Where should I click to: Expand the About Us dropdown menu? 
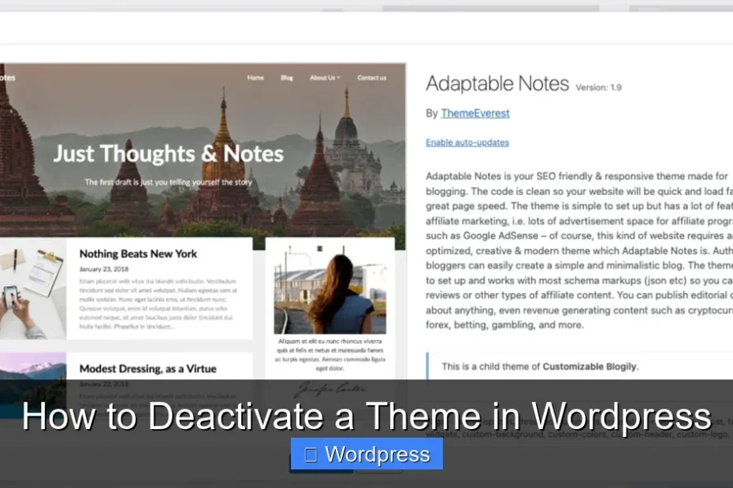pos(322,77)
